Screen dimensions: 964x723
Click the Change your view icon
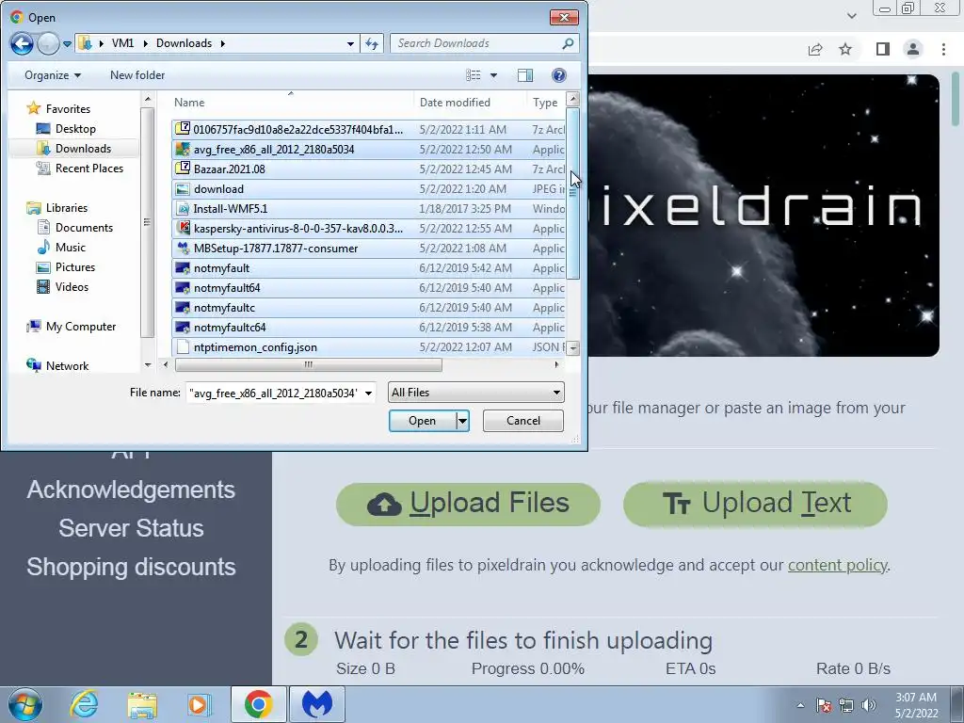tap(474, 75)
